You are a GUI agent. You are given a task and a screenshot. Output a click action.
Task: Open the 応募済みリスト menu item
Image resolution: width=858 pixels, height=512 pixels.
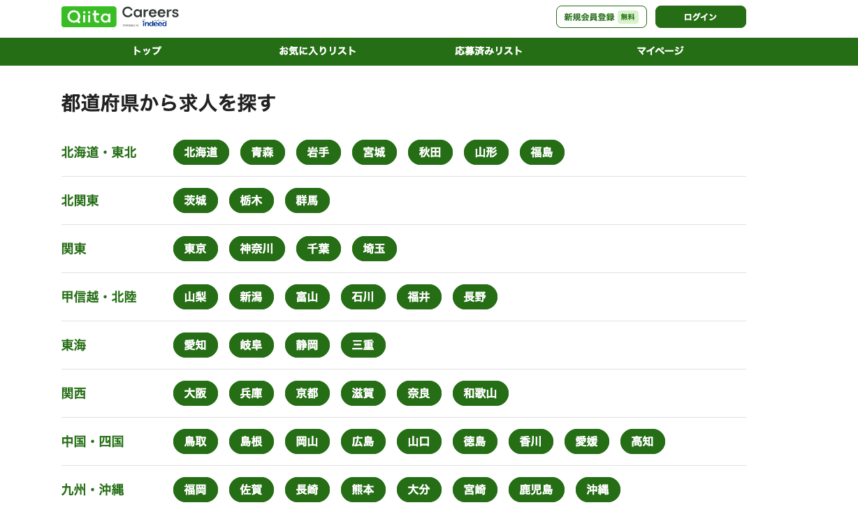click(488, 51)
